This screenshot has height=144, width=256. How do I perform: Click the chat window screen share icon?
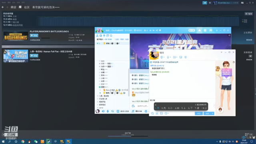coord(180,57)
